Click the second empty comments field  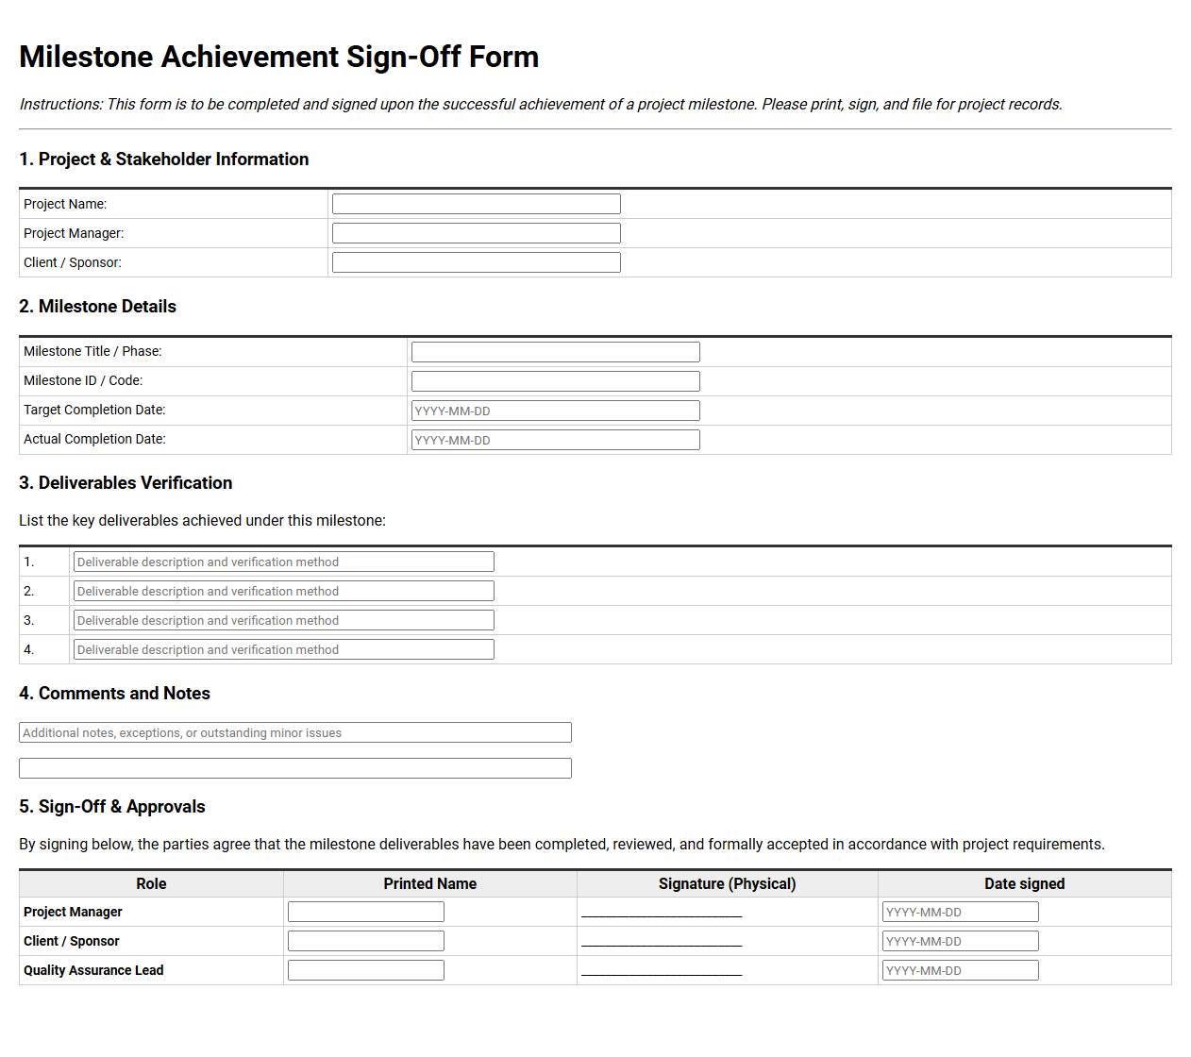click(x=295, y=768)
